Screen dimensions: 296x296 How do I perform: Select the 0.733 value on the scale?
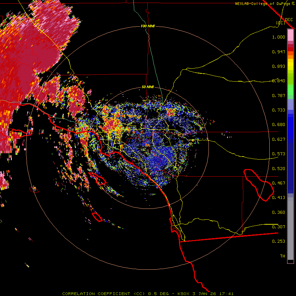tap(279, 110)
